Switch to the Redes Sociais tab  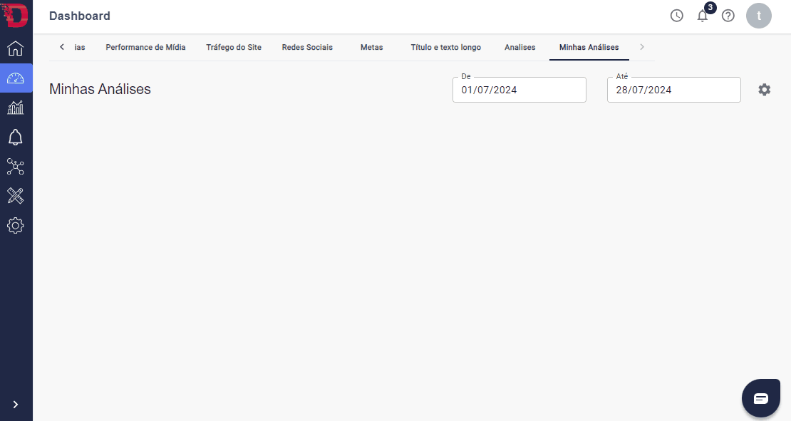pyautogui.click(x=307, y=48)
